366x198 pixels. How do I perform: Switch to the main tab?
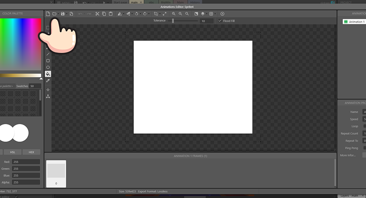(x=134, y=2)
